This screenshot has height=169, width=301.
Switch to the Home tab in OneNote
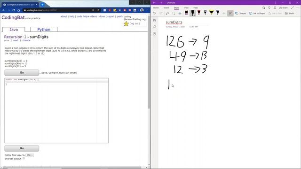click(x=156, y=8)
